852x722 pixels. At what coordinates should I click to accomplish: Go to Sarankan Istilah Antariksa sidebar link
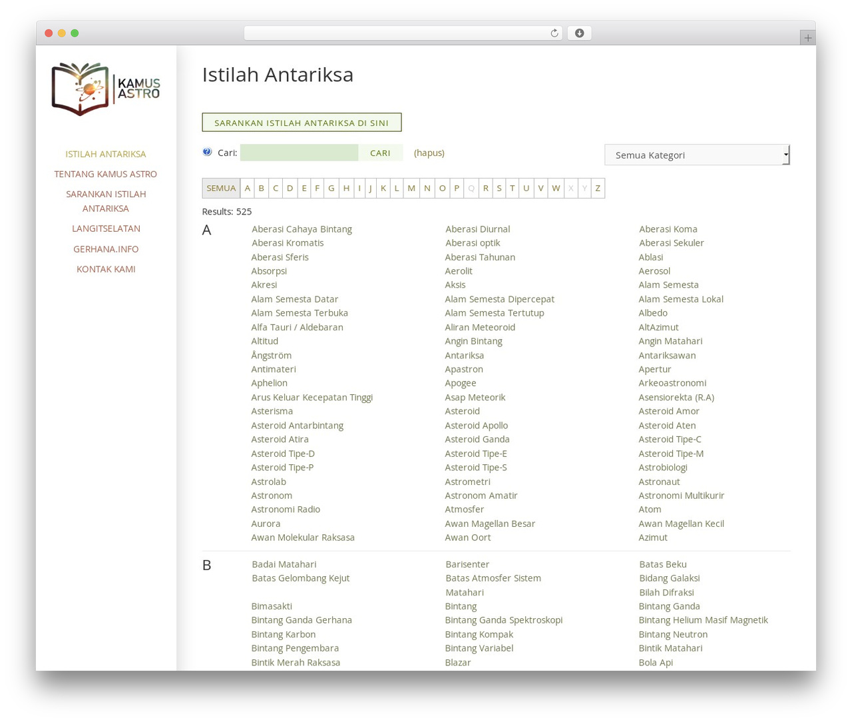106,201
